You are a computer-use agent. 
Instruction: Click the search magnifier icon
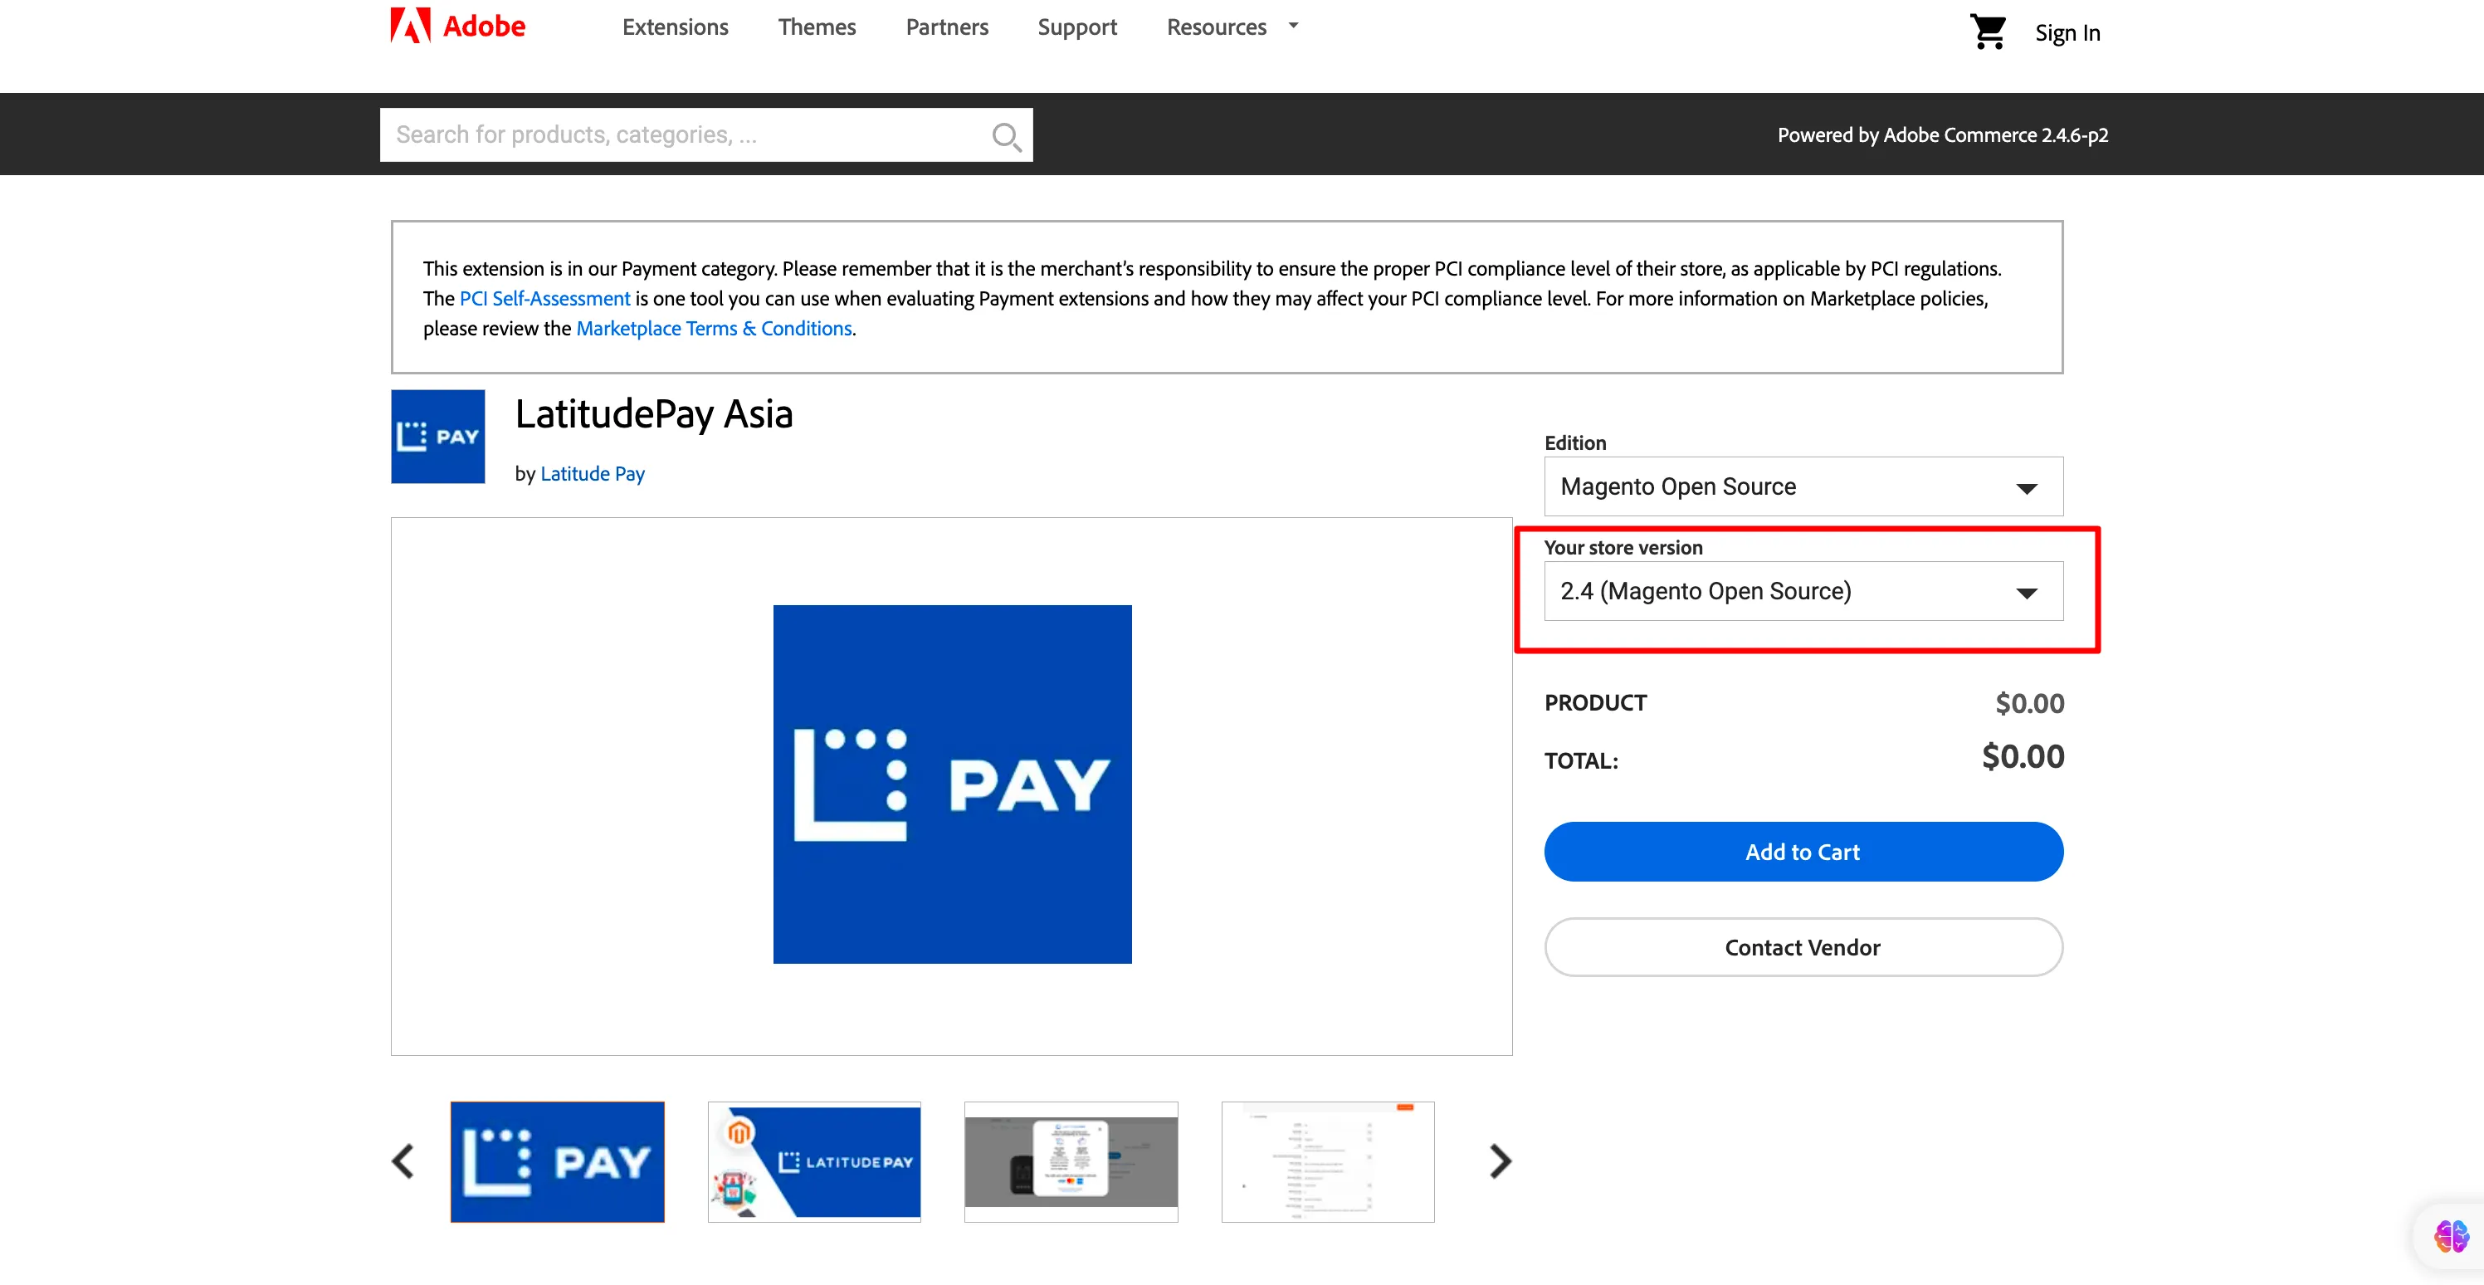[1006, 136]
